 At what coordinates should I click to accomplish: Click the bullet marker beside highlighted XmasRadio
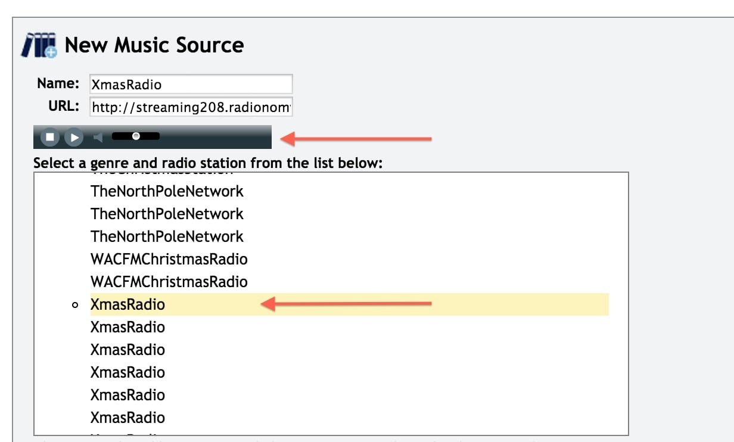(75, 305)
